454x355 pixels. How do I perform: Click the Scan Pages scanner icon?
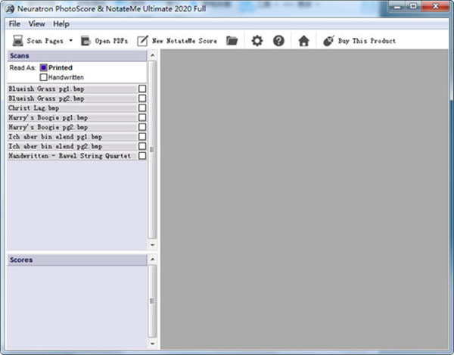(x=17, y=41)
